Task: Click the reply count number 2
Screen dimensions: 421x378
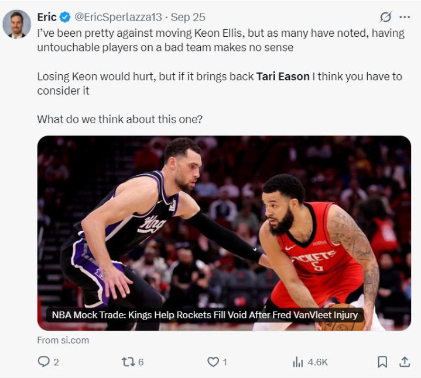Action: point(56,362)
